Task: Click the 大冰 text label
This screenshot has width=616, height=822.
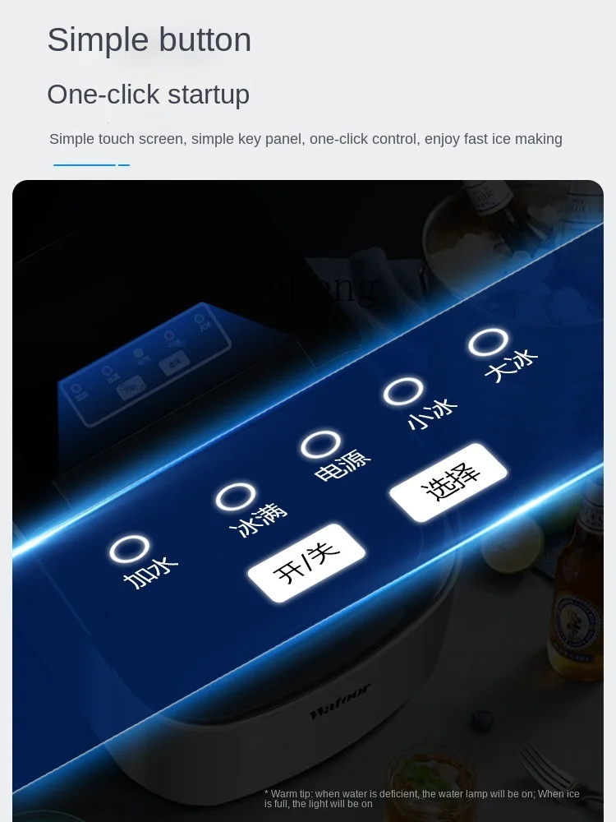Action: 511,366
